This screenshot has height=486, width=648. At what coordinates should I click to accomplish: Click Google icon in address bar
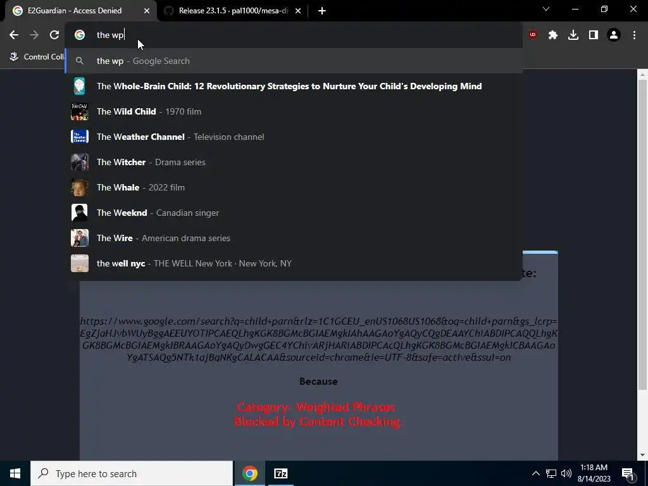79,35
